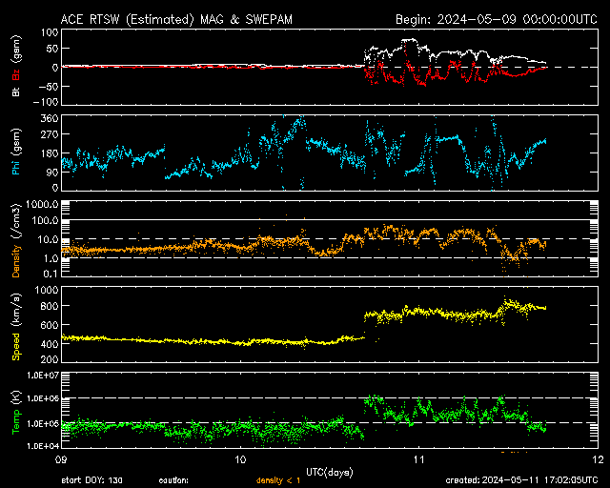Click the orange density < 1 caution note
This screenshot has width=610, height=488.
tap(280, 480)
